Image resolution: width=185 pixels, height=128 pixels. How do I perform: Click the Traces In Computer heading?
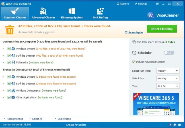pos(36,70)
